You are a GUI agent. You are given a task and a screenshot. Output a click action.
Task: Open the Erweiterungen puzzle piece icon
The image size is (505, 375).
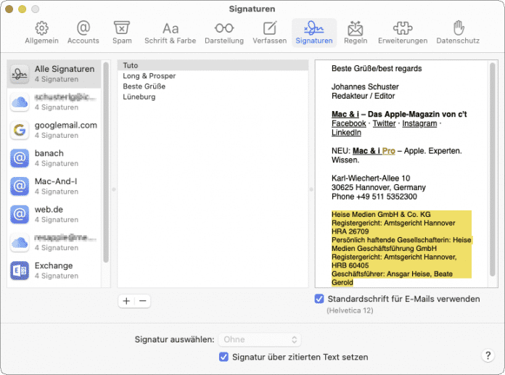(x=403, y=28)
